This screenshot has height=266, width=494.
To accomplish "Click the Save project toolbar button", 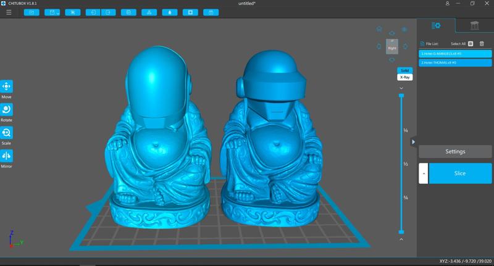I will pyautogui.click(x=52, y=12).
